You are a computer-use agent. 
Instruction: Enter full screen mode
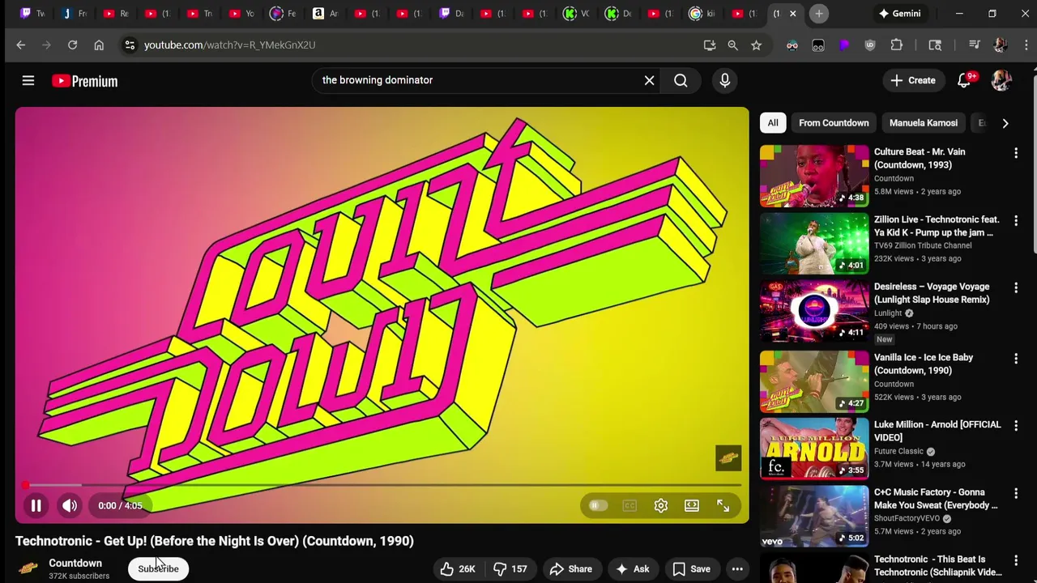click(723, 505)
